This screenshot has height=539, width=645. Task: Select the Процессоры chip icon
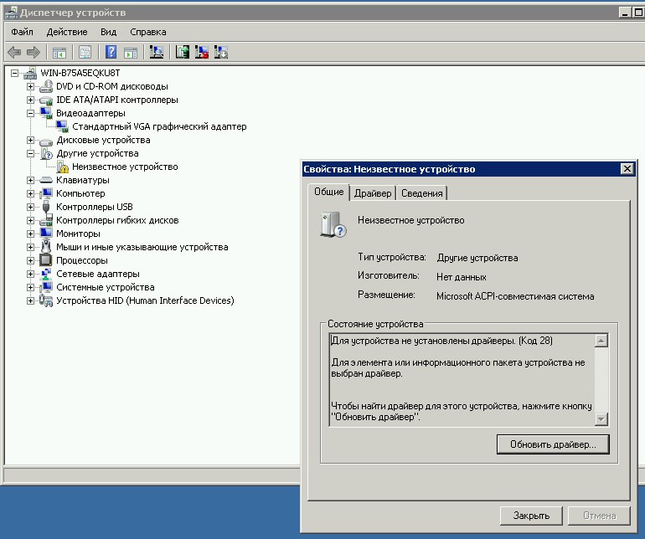tap(46, 260)
